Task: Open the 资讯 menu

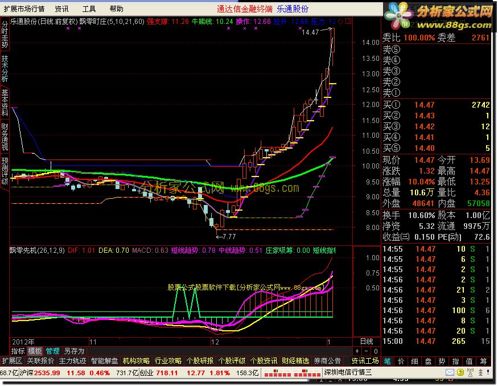Action: (61, 9)
